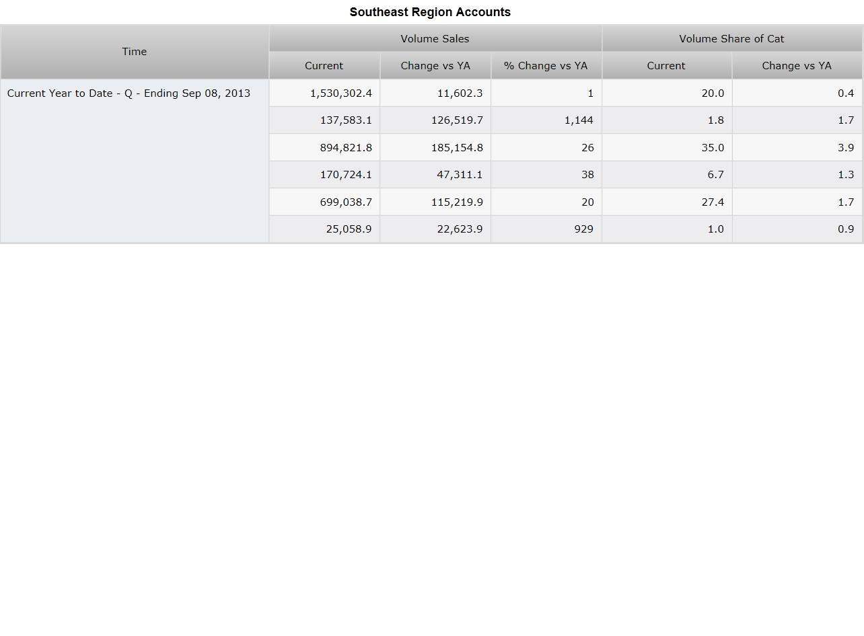Select cell value 25,058.9

pyautogui.click(x=324, y=229)
